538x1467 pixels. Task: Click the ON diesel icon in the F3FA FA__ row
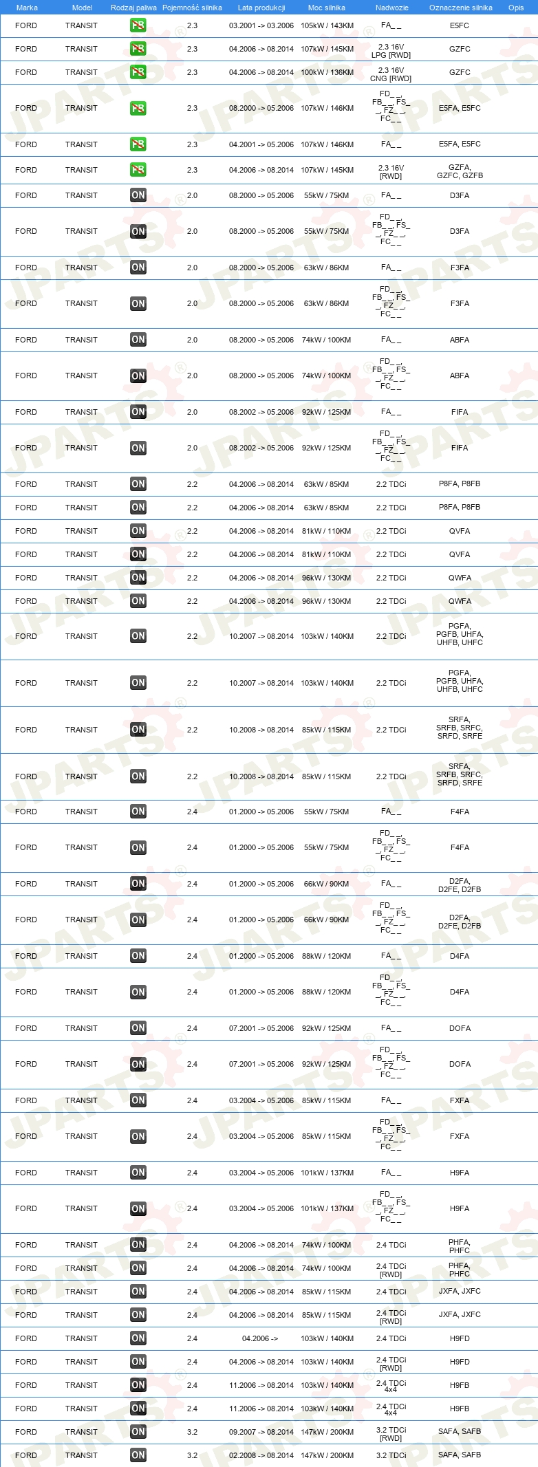138,268
